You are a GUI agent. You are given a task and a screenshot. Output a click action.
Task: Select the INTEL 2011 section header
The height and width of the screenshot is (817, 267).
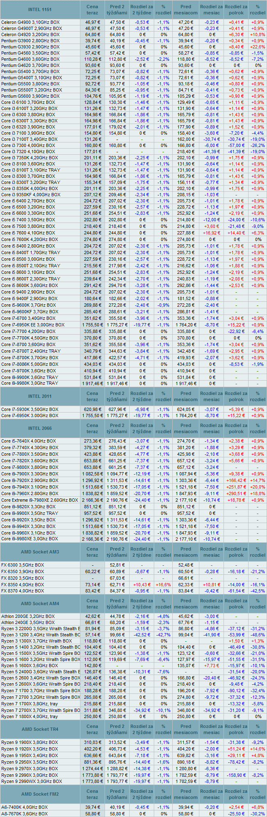pyautogui.click(x=40, y=396)
